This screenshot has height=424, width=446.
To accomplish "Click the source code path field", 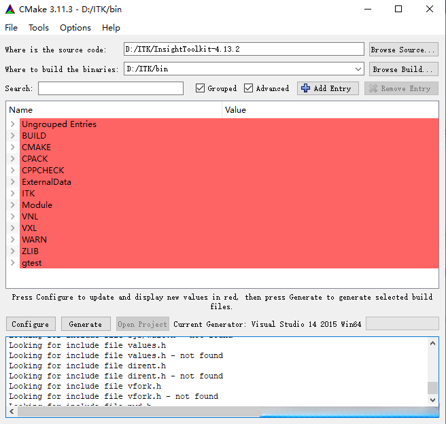I will (x=244, y=49).
